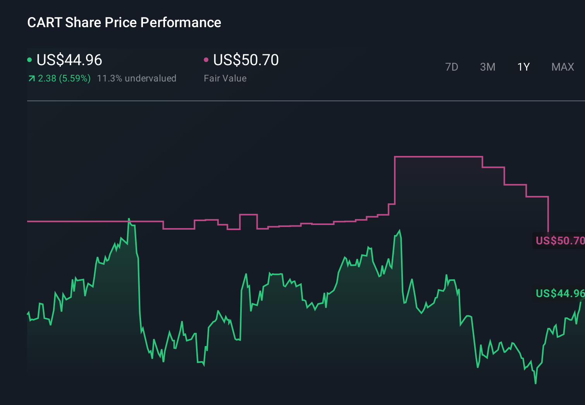This screenshot has height=405, width=585.
Task: Select the 7D time range
Action: [452, 67]
